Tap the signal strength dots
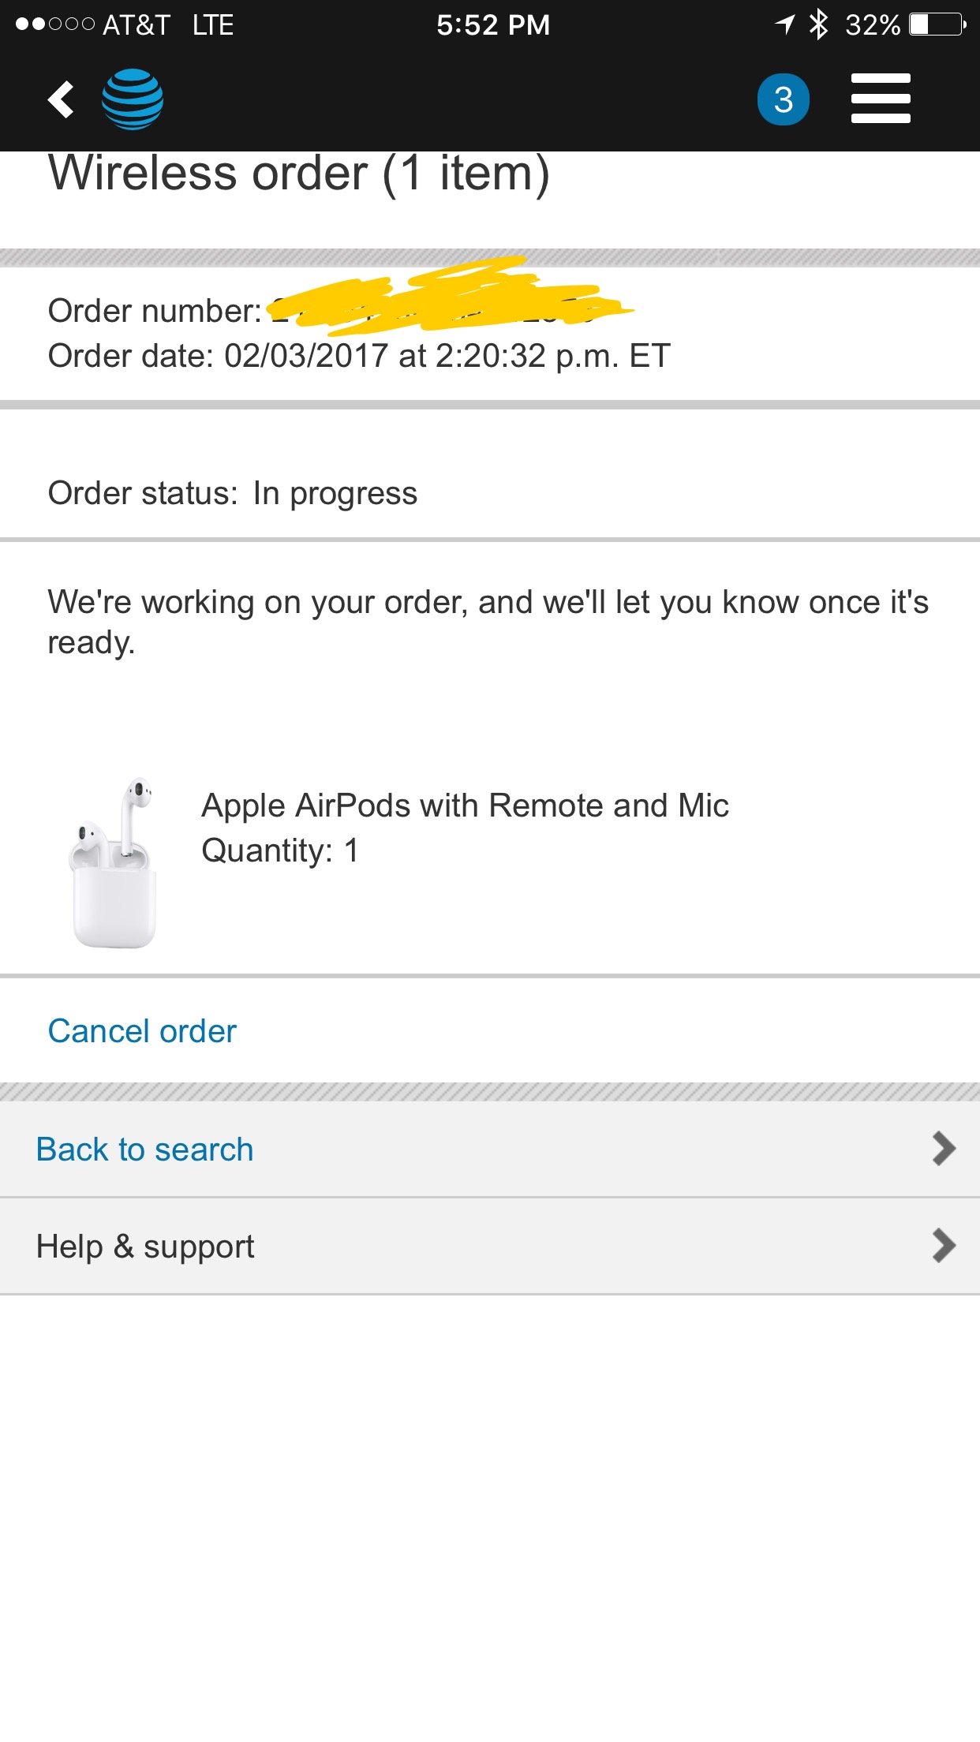 click(x=55, y=24)
